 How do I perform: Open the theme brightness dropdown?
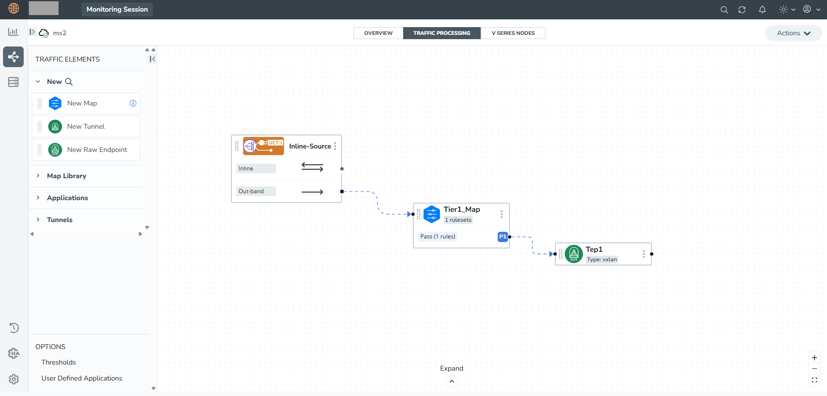787,9
